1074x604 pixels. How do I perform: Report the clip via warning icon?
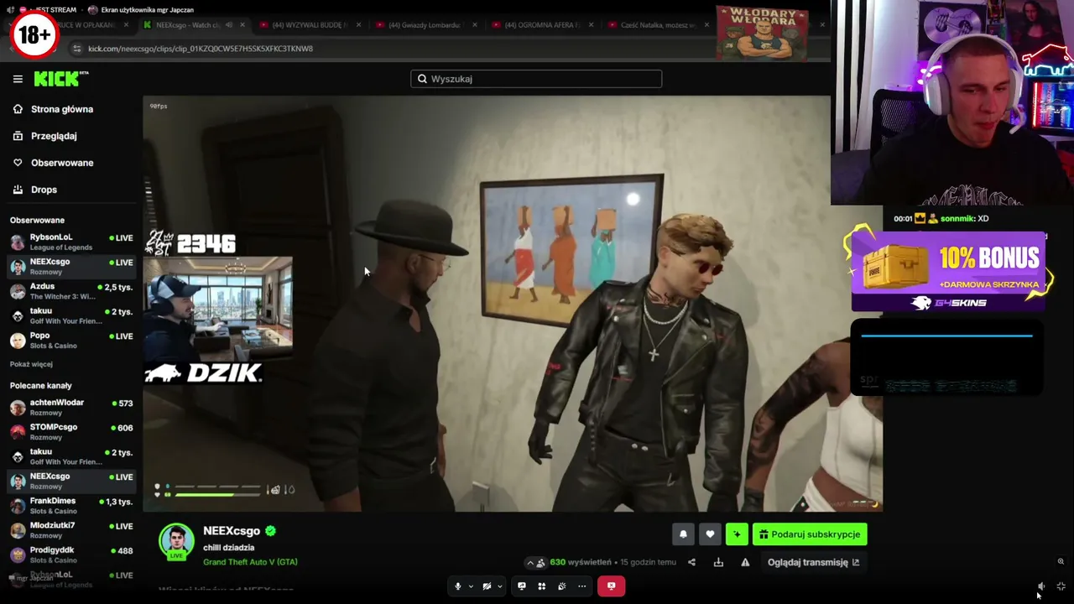pos(745,562)
